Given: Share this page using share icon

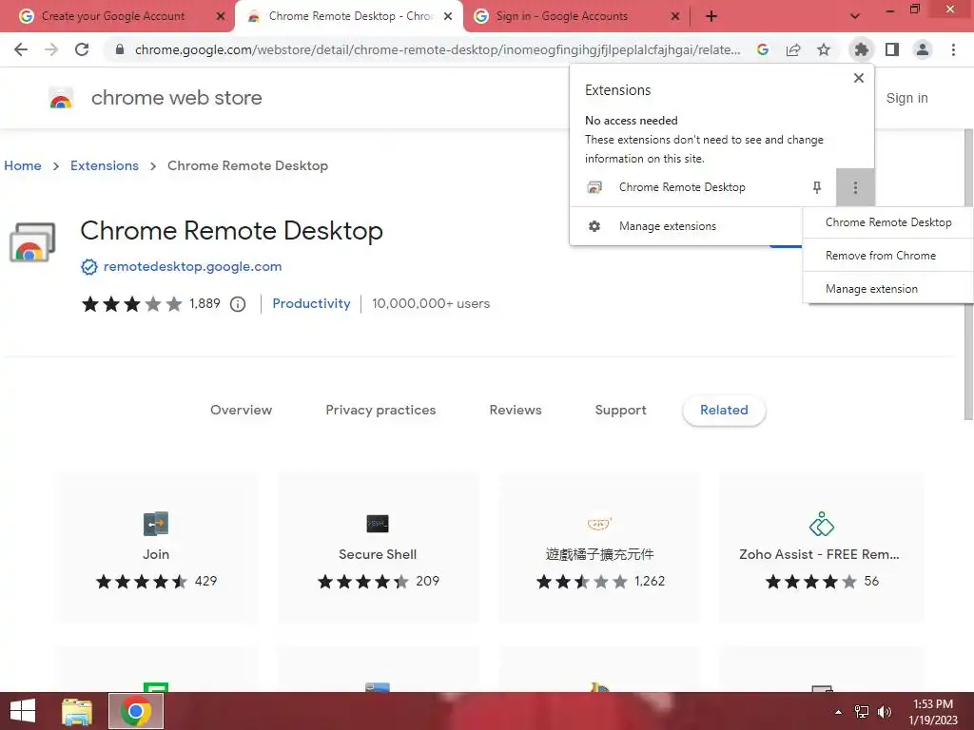Looking at the screenshot, I should pos(793,49).
